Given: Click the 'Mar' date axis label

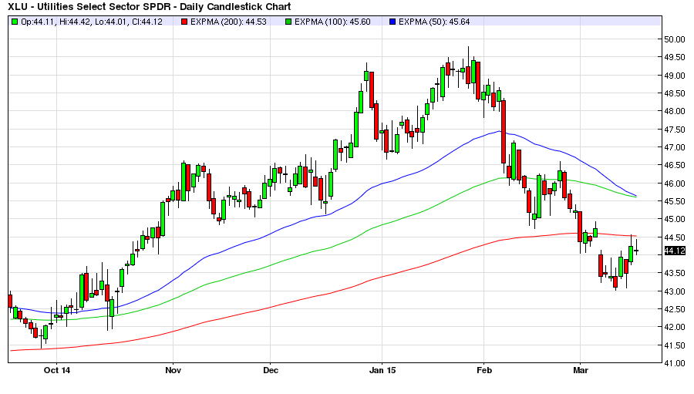Looking at the screenshot, I should click(580, 370).
